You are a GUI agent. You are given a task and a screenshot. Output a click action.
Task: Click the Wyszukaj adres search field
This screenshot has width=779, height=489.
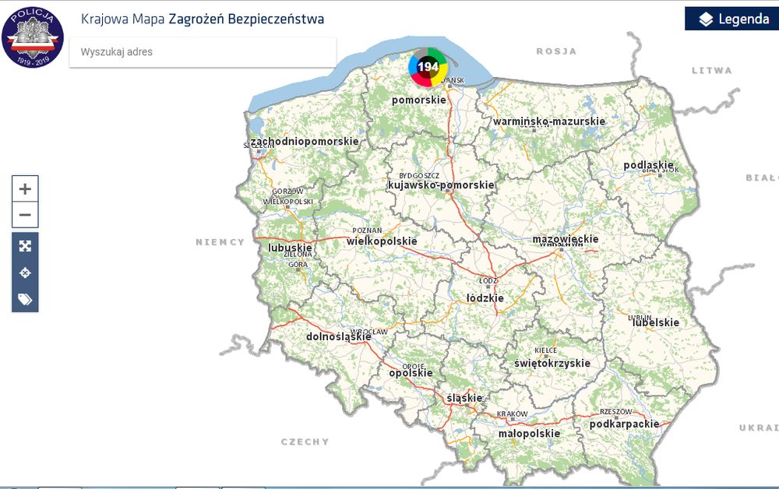pos(203,52)
